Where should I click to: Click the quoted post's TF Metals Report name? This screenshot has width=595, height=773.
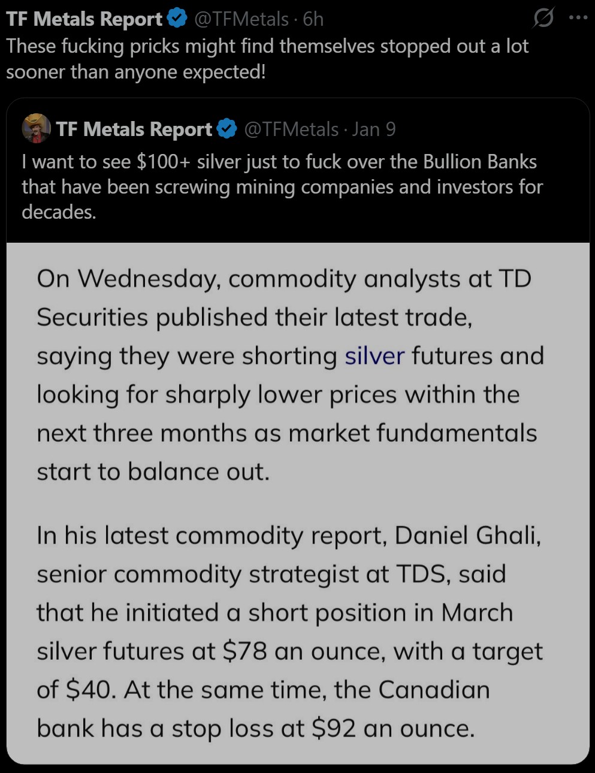tap(134, 129)
